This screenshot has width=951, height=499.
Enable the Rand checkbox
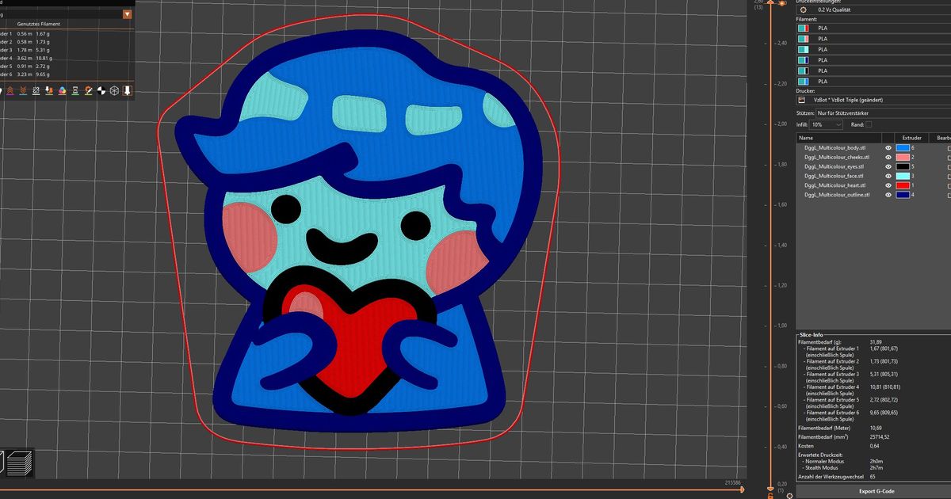click(868, 124)
